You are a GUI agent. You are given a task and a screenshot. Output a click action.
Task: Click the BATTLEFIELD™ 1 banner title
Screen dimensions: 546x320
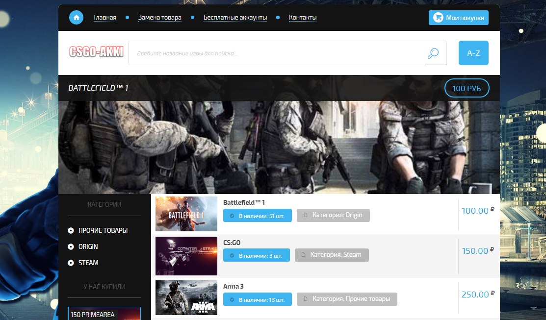(x=98, y=88)
